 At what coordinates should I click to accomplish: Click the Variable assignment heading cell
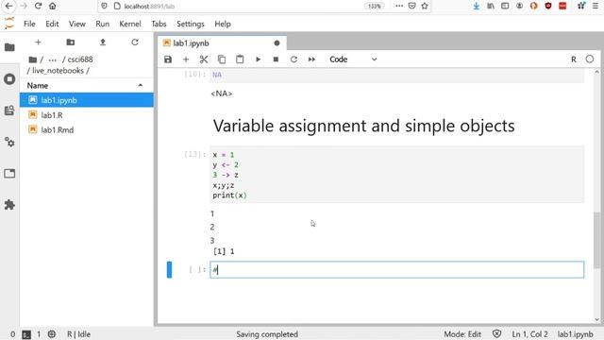point(363,126)
